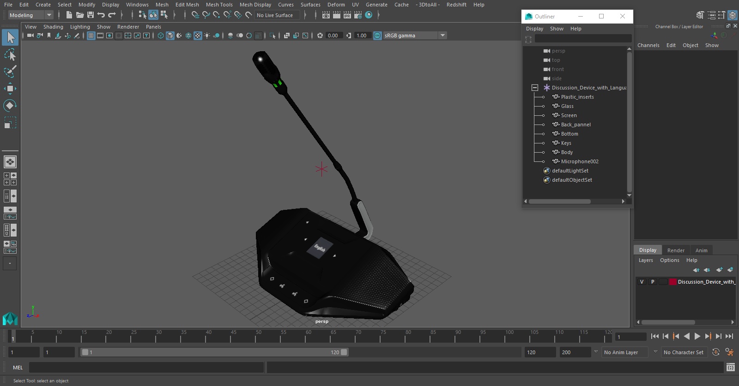This screenshot has width=739, height=386.
Task: Go to end of playback range
Action: (729, 337)
